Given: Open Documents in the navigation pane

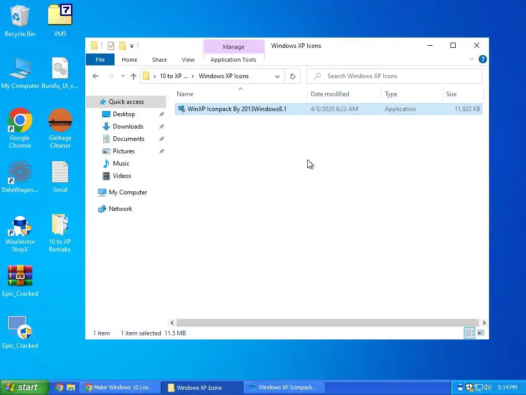Looking at the screenshot, I should [128, 139].
